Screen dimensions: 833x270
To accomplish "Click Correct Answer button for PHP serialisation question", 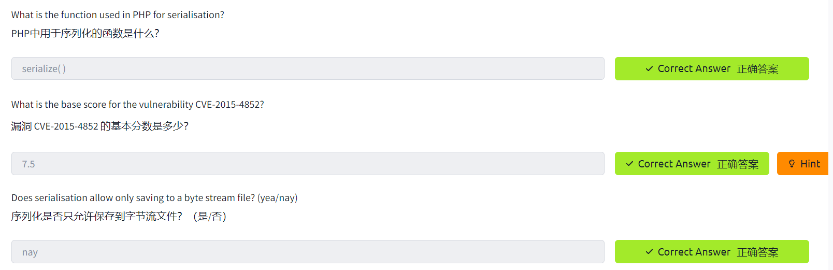I will pyautogui.click(x=711, y=69).
